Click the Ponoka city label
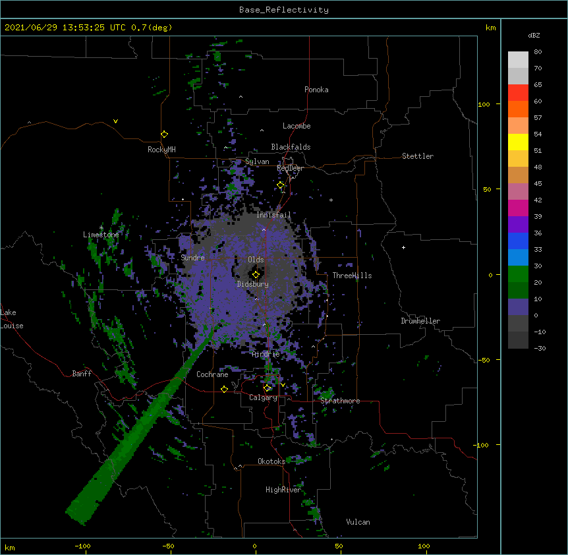The height and width of the screenshot is (555, 568). 316,90
